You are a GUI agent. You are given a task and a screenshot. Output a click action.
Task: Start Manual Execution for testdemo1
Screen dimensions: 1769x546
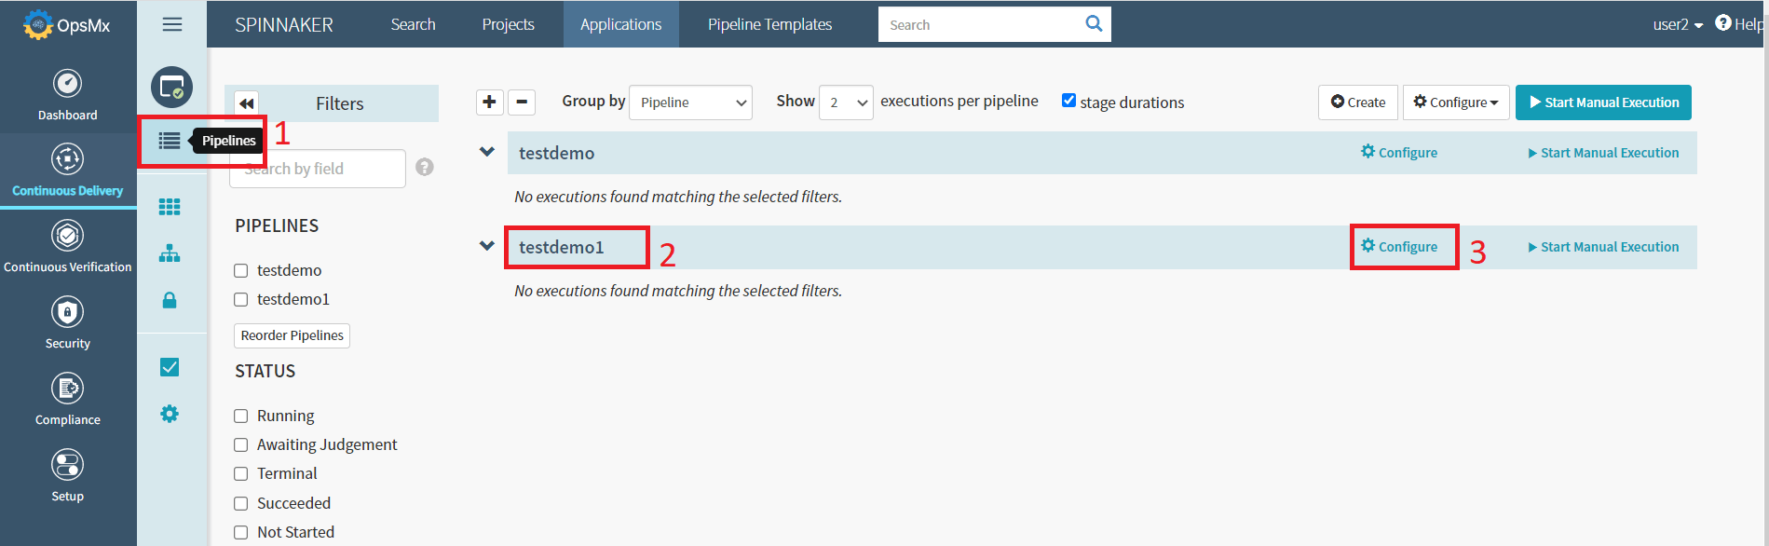point(1603,247)
